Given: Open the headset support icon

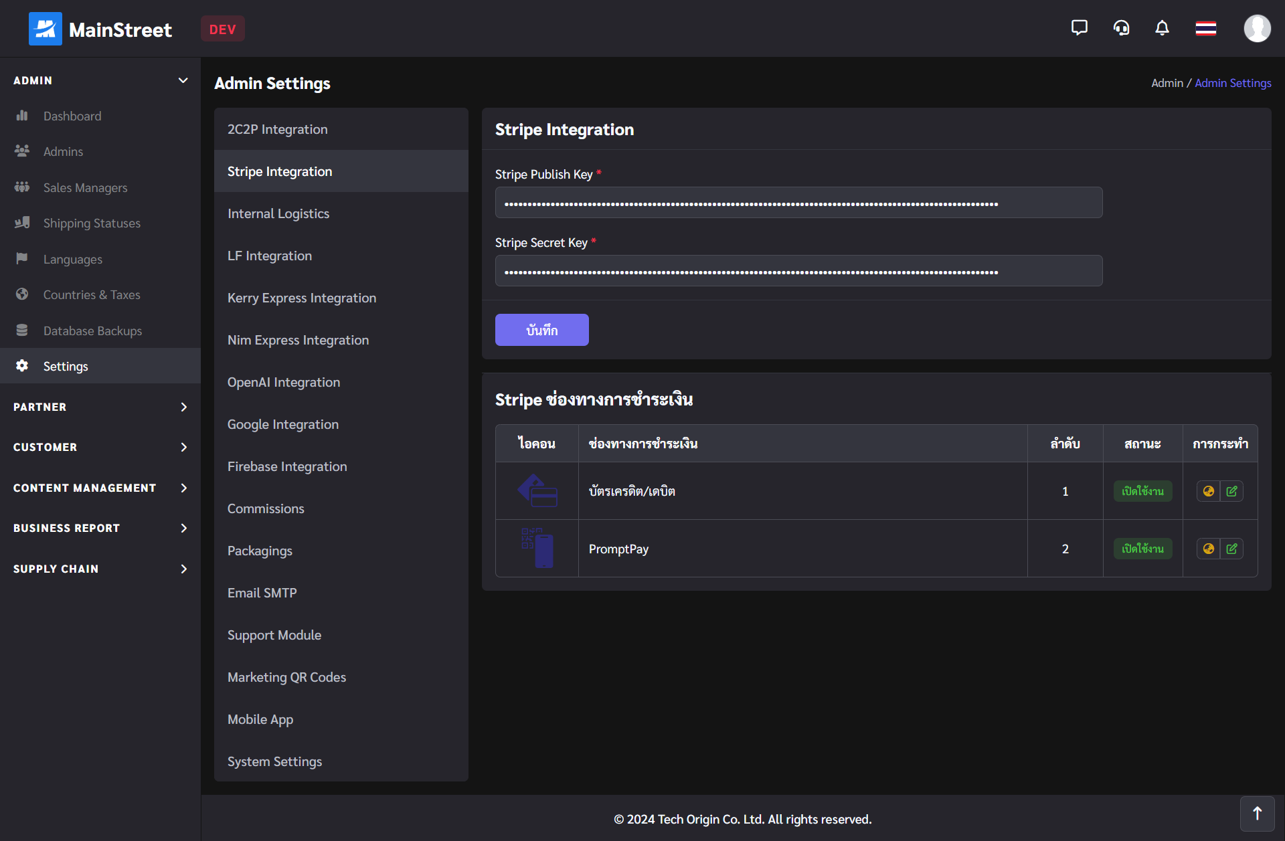Looking at the screenshot, I should pyautogui.click(x=1121, y=28).
